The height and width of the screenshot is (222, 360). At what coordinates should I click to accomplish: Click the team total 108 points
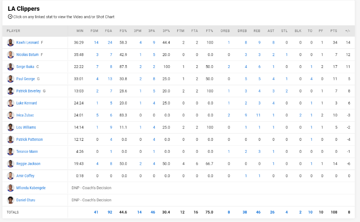point(334,212)
